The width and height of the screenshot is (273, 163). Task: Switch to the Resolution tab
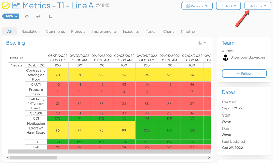[x=30, y=31]
